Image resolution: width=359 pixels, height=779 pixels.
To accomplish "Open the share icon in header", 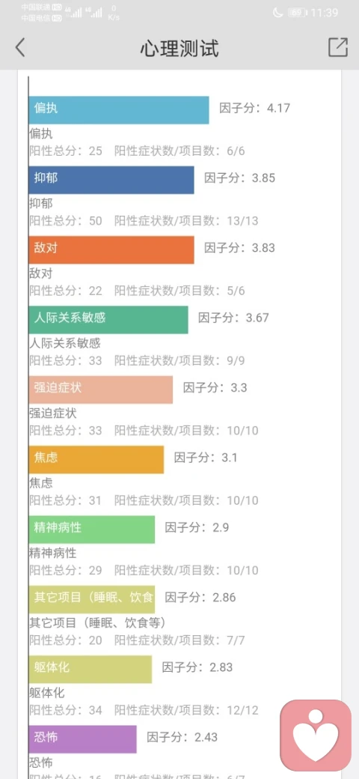I will click(x=338, y=48).
